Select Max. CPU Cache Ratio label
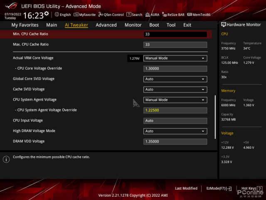 point(31,45)
